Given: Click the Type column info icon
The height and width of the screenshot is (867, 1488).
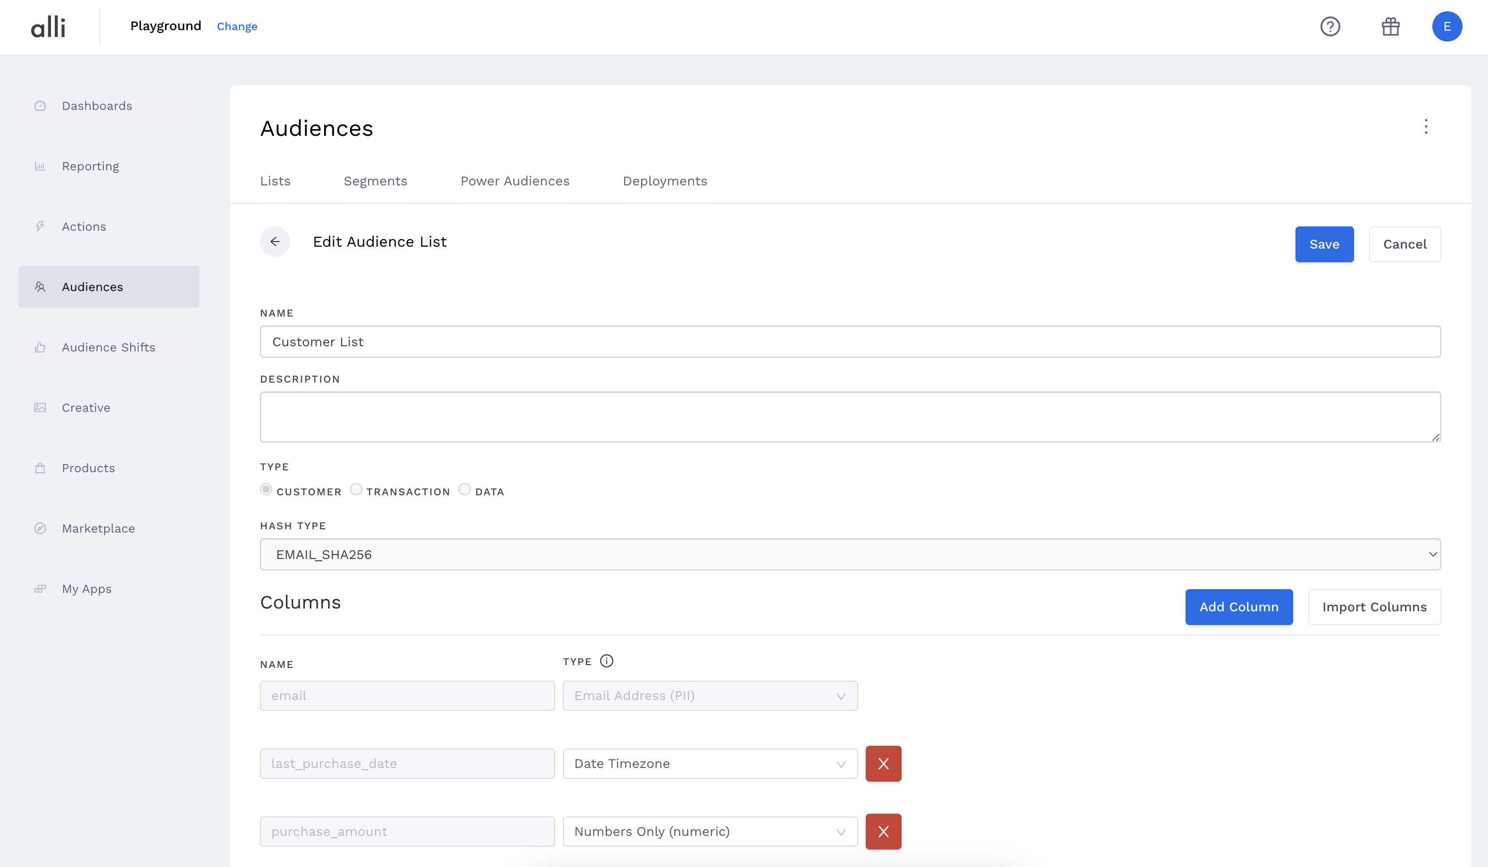Looking at the screenshot, I should pyautogui.click(x=606, y=661).
